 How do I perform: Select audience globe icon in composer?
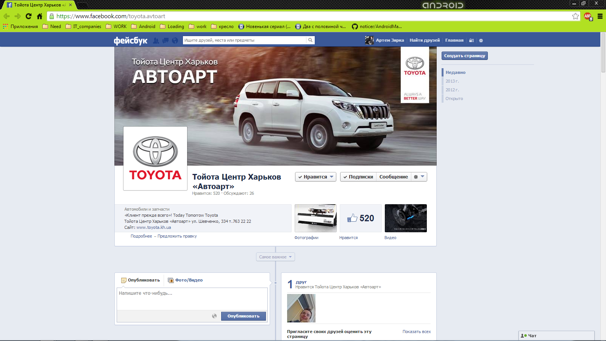click(x=214, y=316)
